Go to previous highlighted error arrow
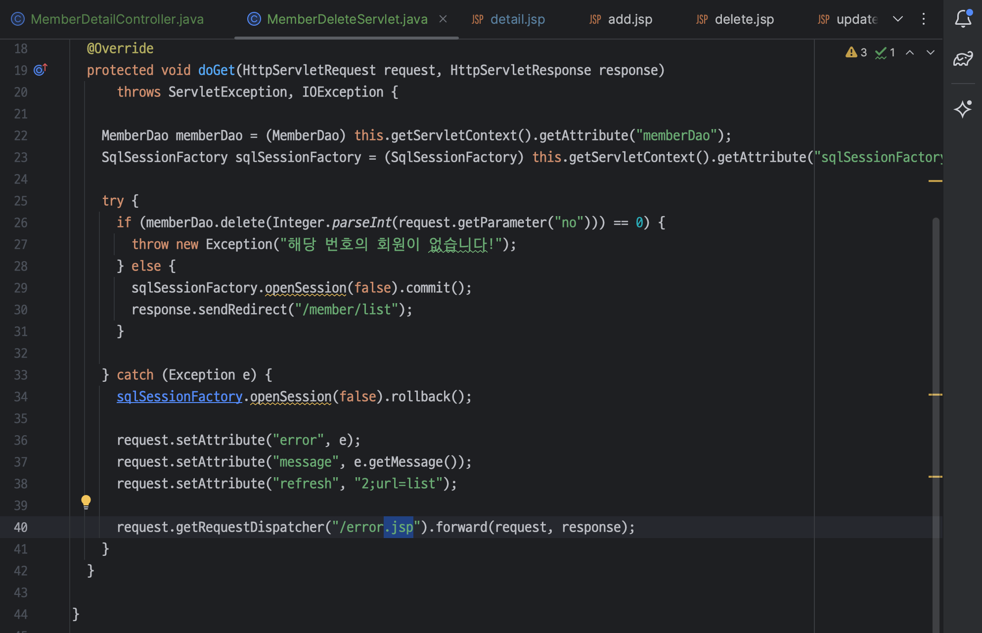Image resolution: width=982 pixels, height=633 pixels. tap(910, 52)
